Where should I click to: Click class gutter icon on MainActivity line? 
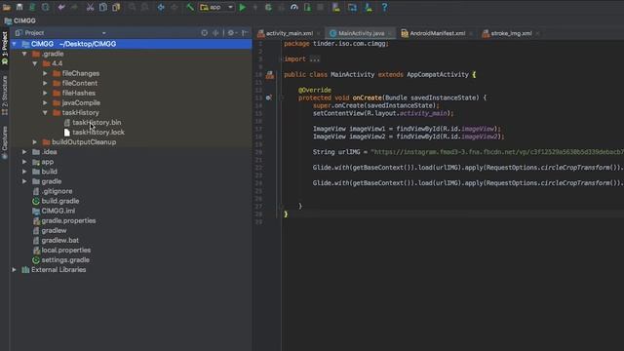269,74
